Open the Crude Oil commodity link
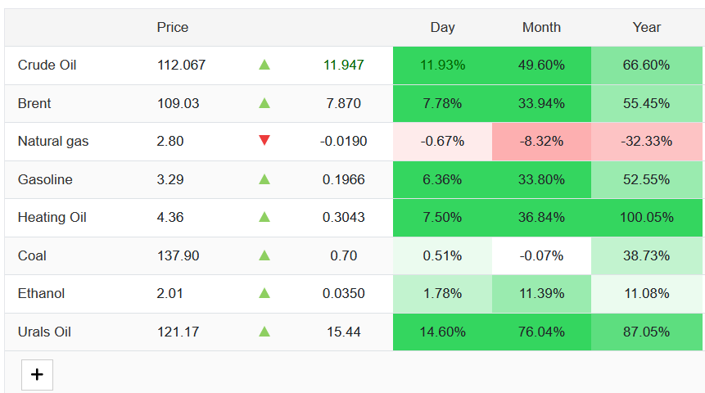Screen dimensions: 705x393 tap(47, 65)
